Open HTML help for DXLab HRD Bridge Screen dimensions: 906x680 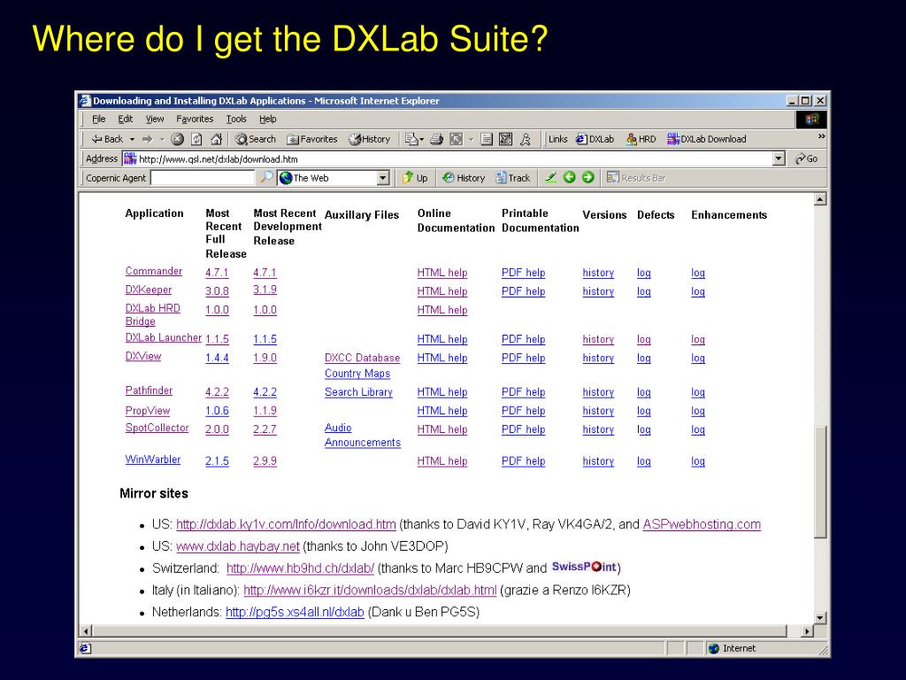pos(442,310)
